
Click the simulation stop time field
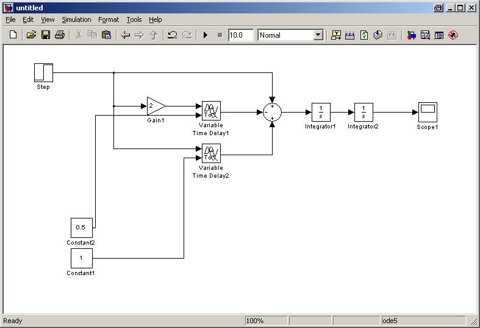coord(240,35)
